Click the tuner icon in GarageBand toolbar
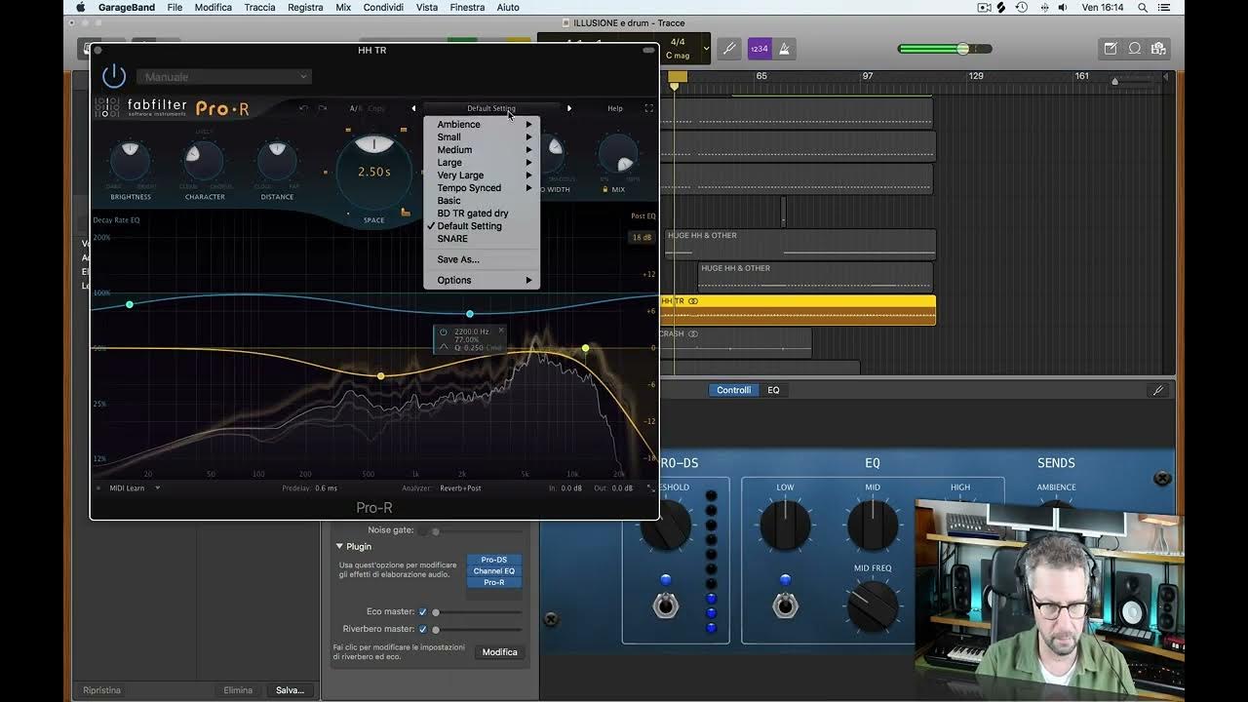Image resolution: width=1248 pixels, height=702 pixels. [x=728, y=48]
